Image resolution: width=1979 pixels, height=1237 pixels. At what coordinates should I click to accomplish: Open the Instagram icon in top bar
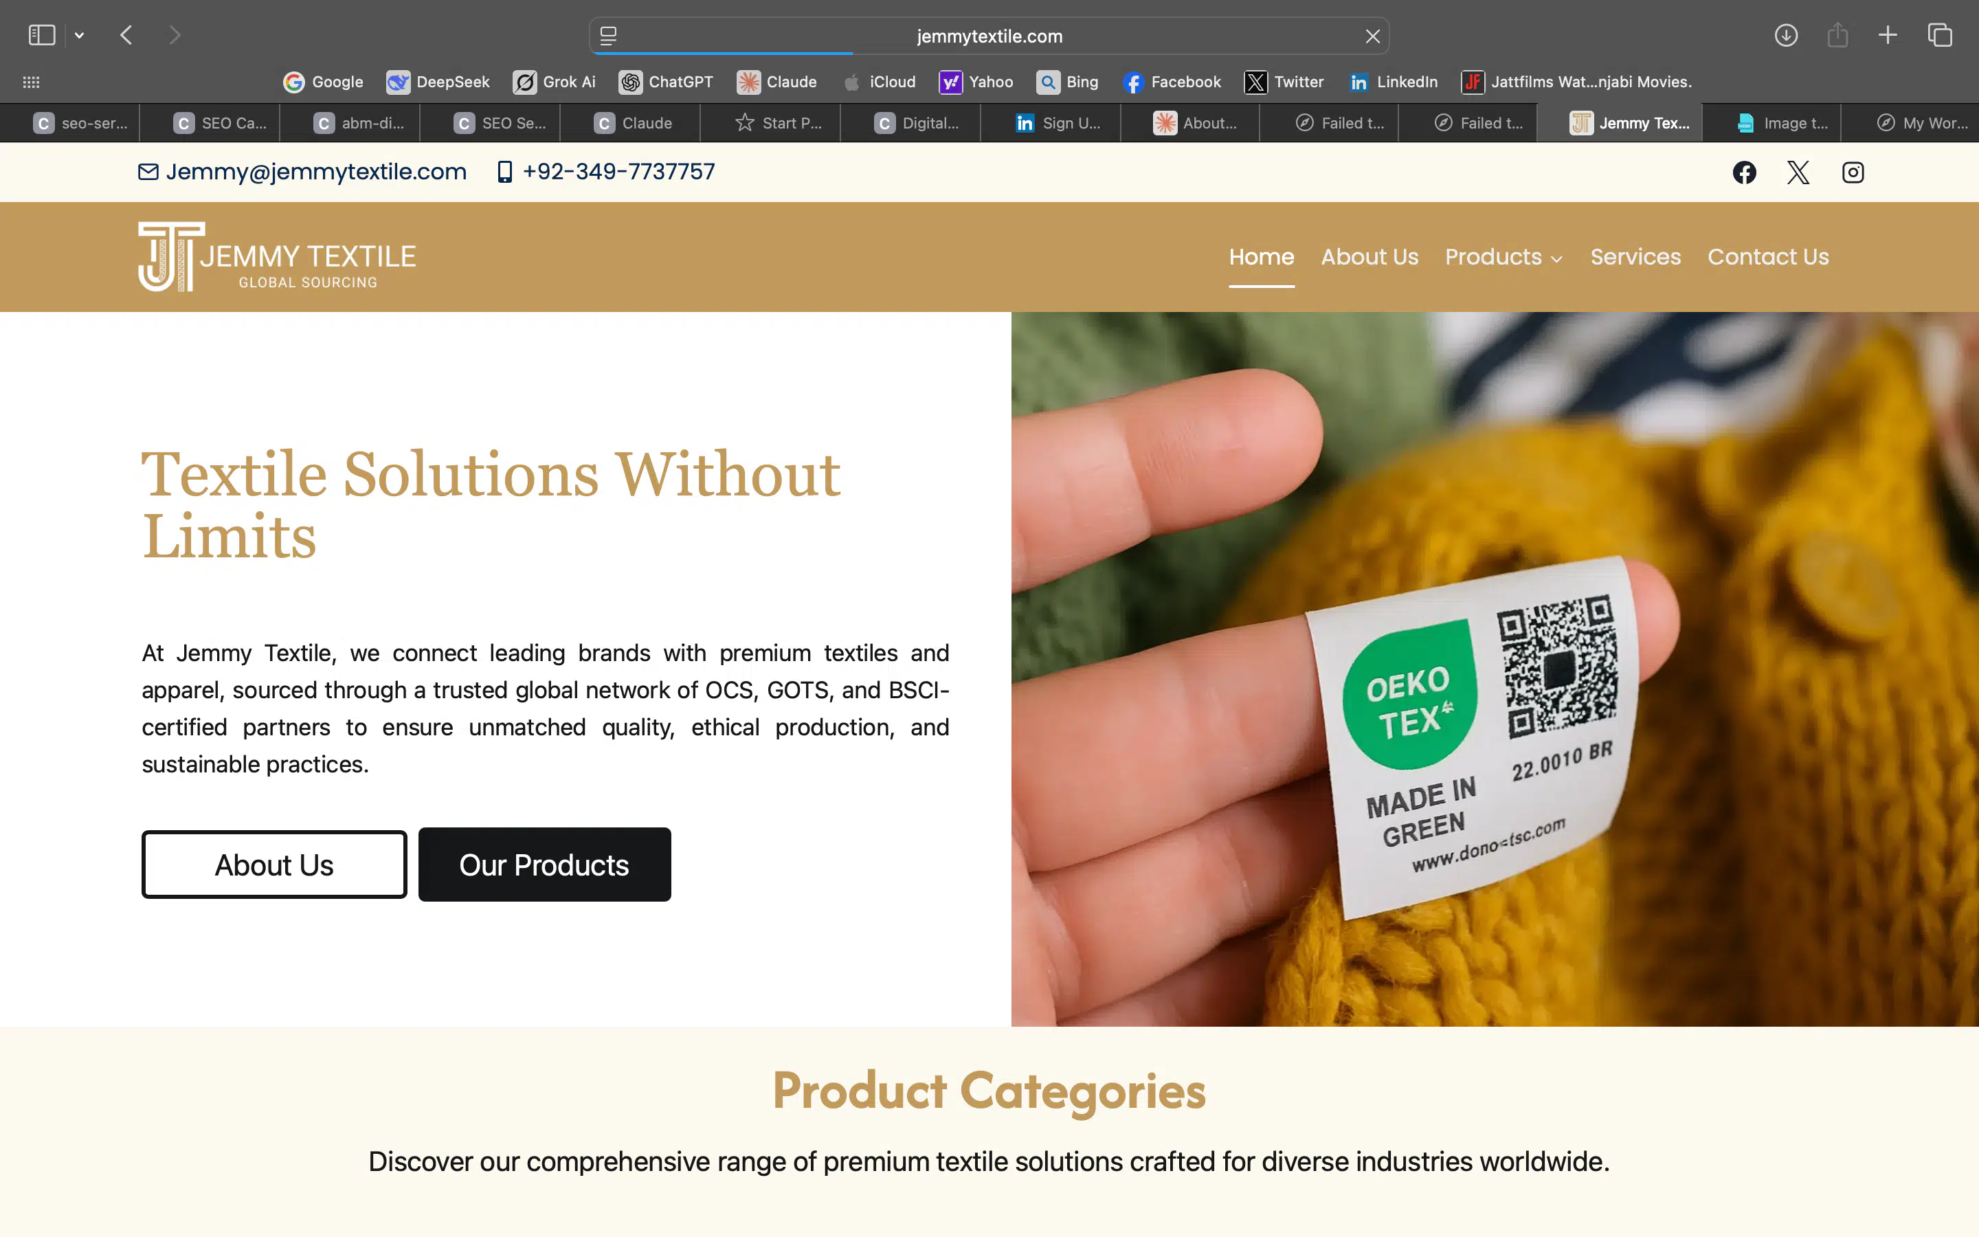pos(1853,172)
